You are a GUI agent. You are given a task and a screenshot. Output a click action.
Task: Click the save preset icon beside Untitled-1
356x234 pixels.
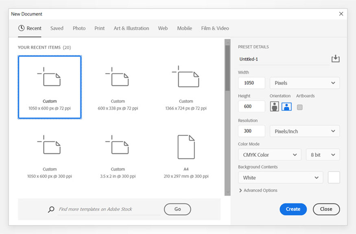tap(335, 59)
